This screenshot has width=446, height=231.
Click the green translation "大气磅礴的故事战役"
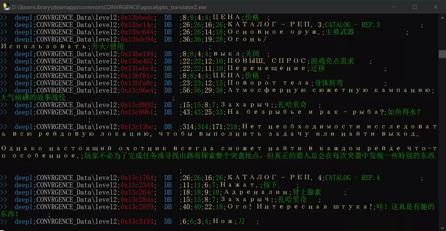tap(33, 98)
